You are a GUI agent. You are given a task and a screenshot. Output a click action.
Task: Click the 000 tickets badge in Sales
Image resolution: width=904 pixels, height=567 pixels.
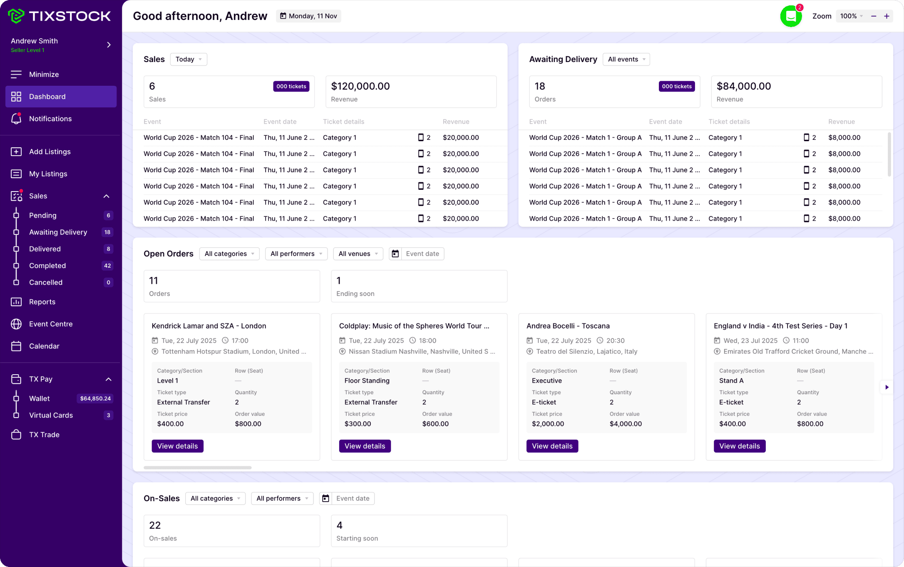pyautogui.click(x=291, y=86)
